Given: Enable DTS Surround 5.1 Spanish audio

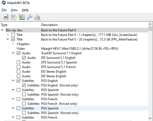Looking at the screenshot, I should click(x=18, y=62).
